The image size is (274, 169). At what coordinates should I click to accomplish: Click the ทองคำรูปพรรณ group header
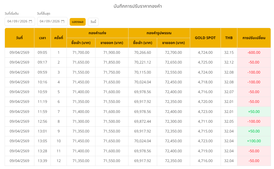point(159,33)
